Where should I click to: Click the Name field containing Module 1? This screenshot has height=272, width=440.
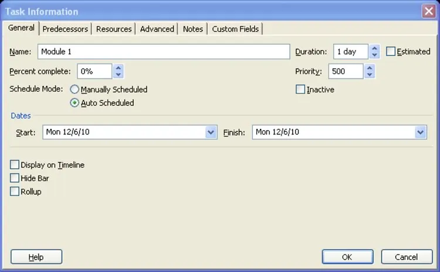(164, 51)
